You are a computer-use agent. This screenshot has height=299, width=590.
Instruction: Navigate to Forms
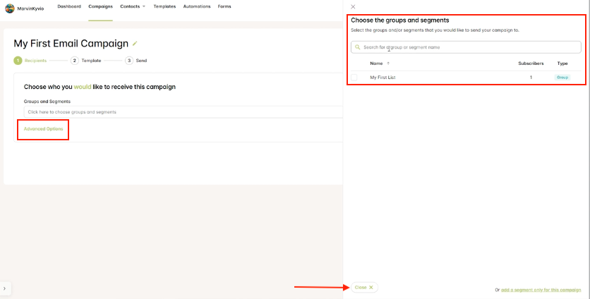(x=224, y=6)
